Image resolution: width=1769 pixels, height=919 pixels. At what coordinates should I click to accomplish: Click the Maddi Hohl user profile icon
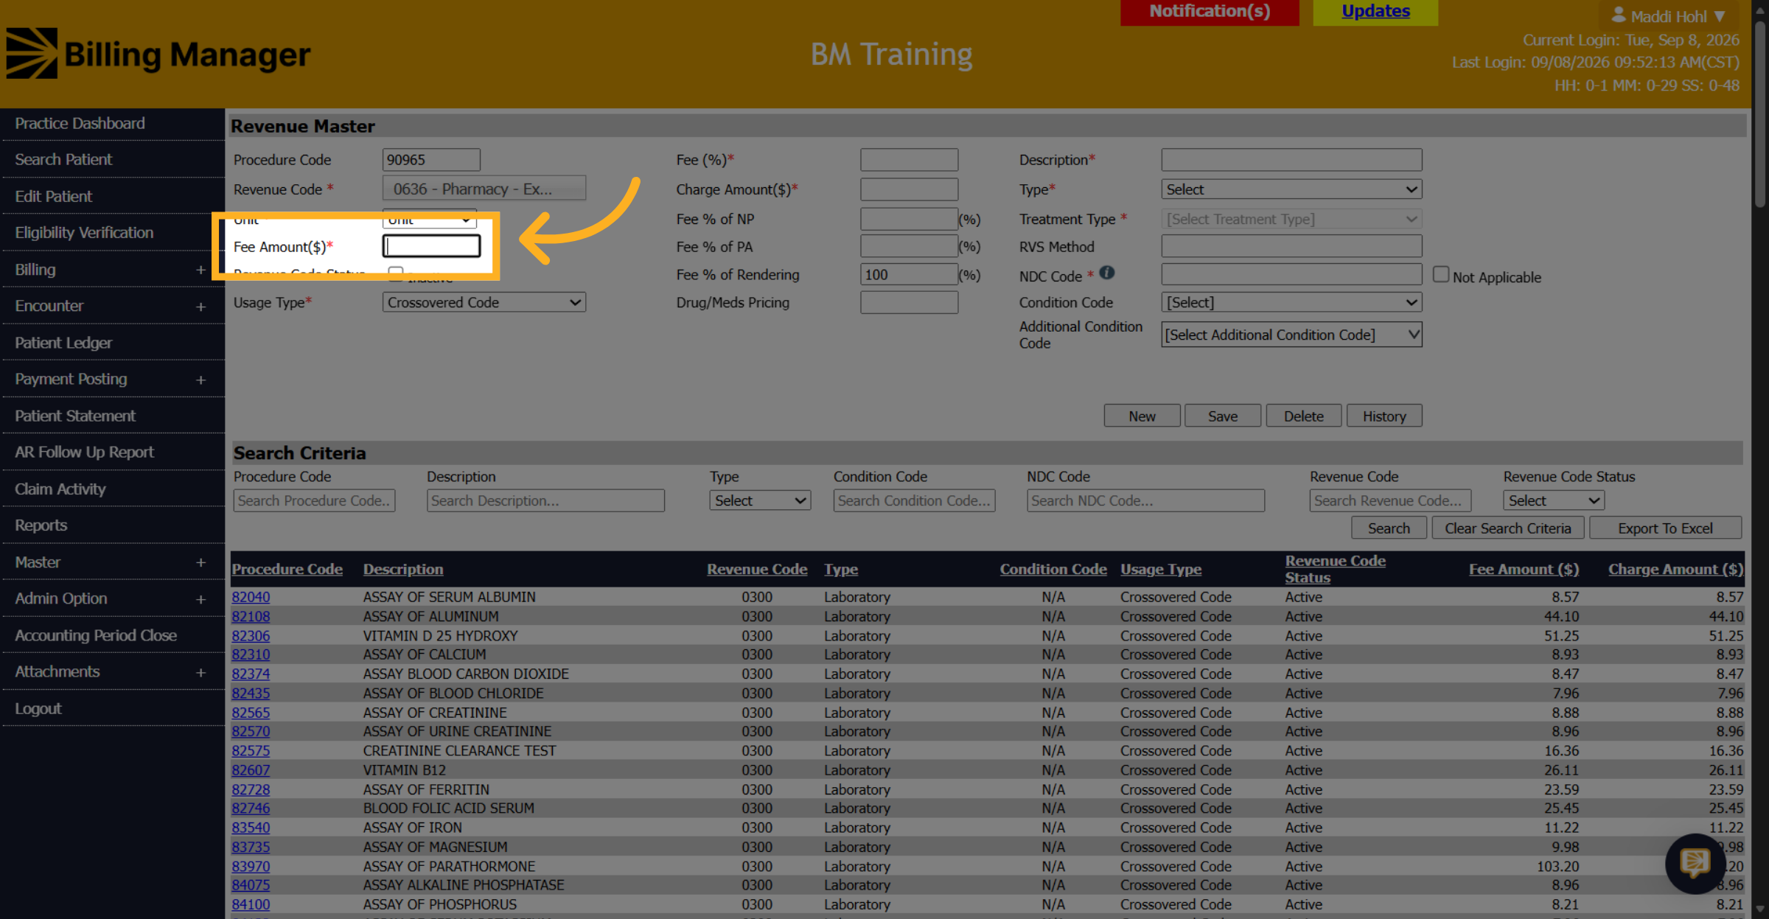pyautogui.click(x=1619, y=15)
